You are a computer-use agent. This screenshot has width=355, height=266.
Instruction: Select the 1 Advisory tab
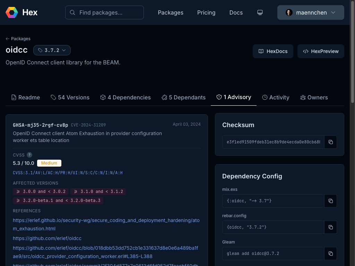click(234, 97)
